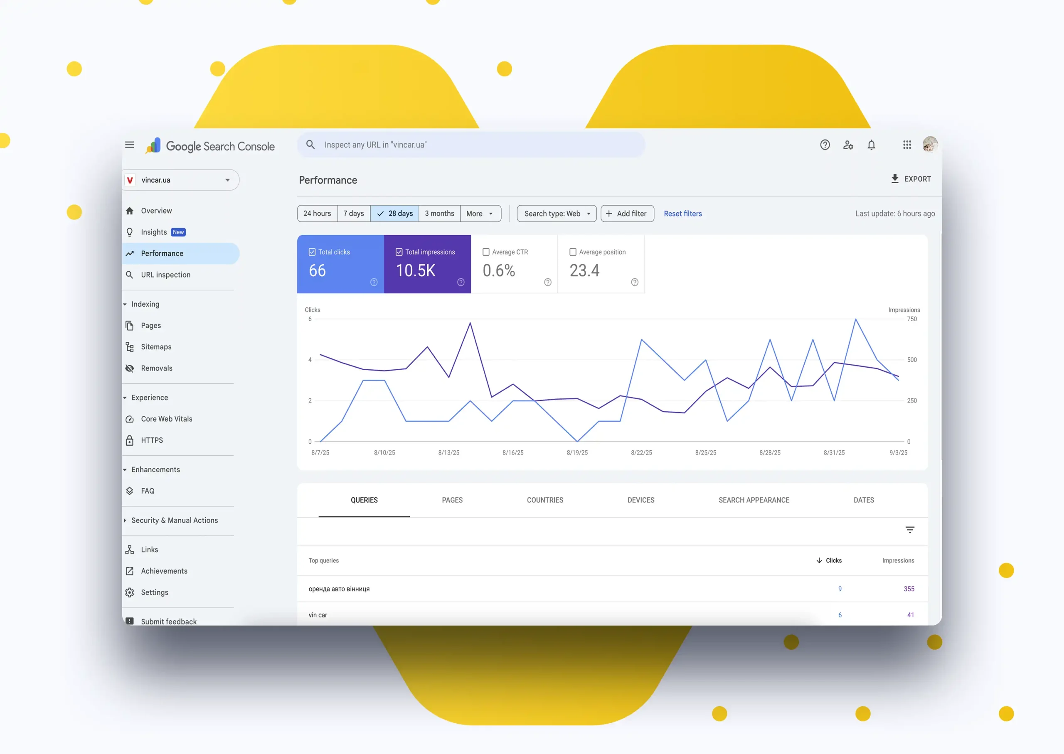This screenshot has height=754, width=1064.
Task: Click the 'оренда авто вінниця' query row
Action: pos(613,589)
